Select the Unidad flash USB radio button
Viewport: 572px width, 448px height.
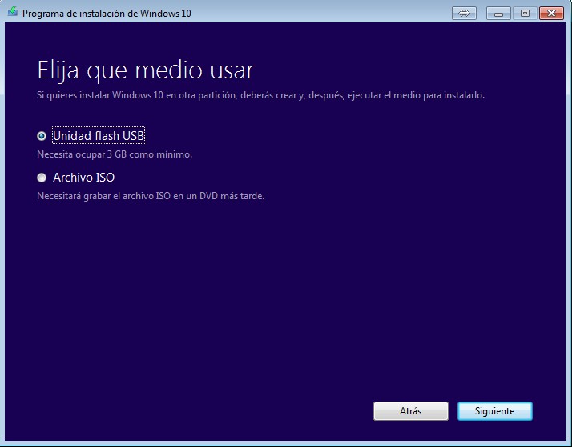(x=42, y=136)
